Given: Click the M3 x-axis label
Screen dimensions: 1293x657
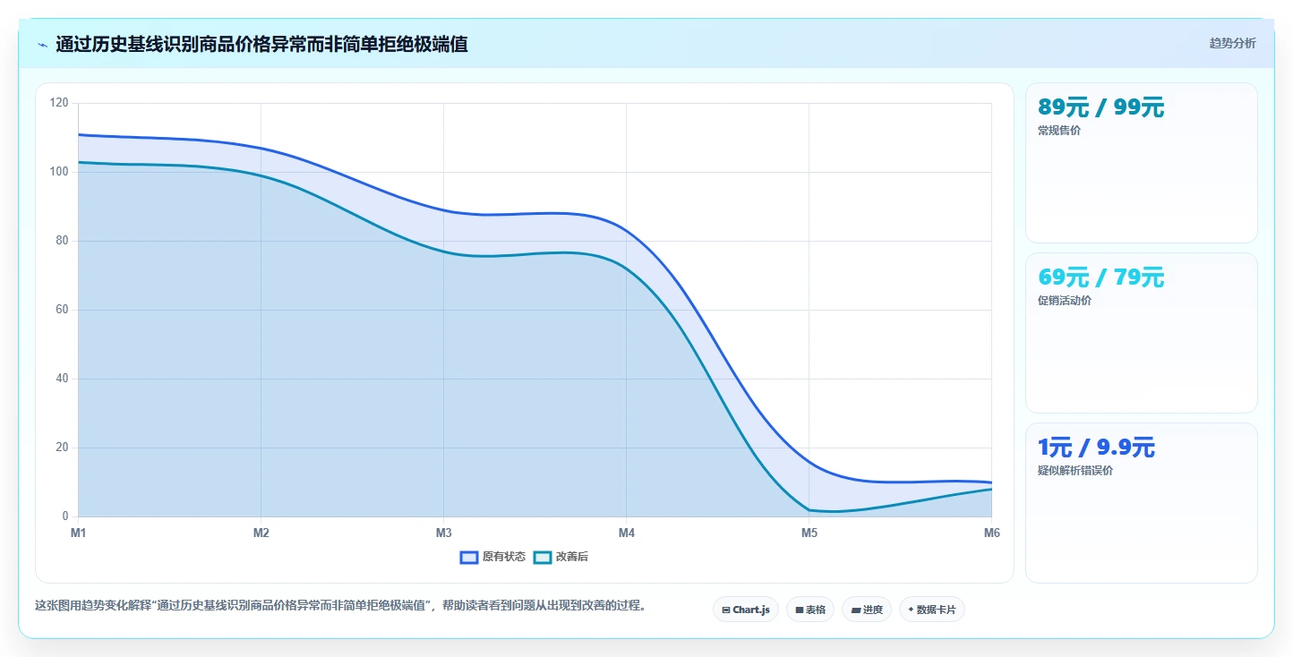Looking at the screenshot, I should 444,533.
